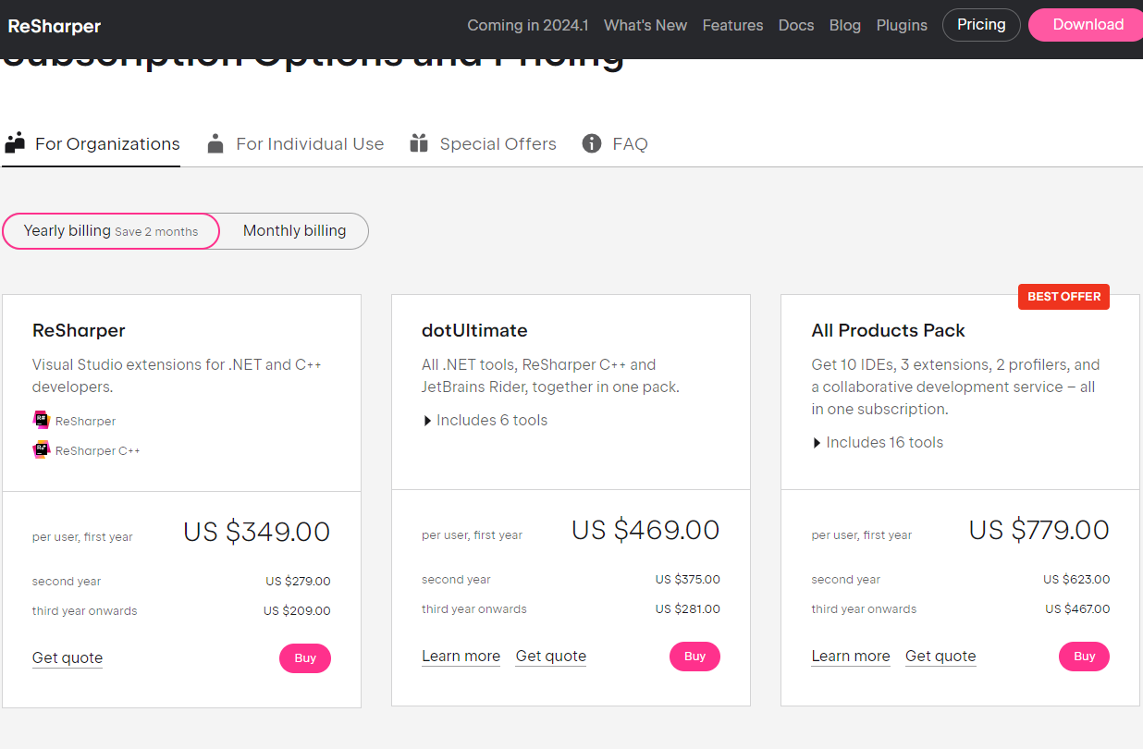The image size is (1143, 749).
Task: Select Yearly billing option
Action: [x=111, y=231]
